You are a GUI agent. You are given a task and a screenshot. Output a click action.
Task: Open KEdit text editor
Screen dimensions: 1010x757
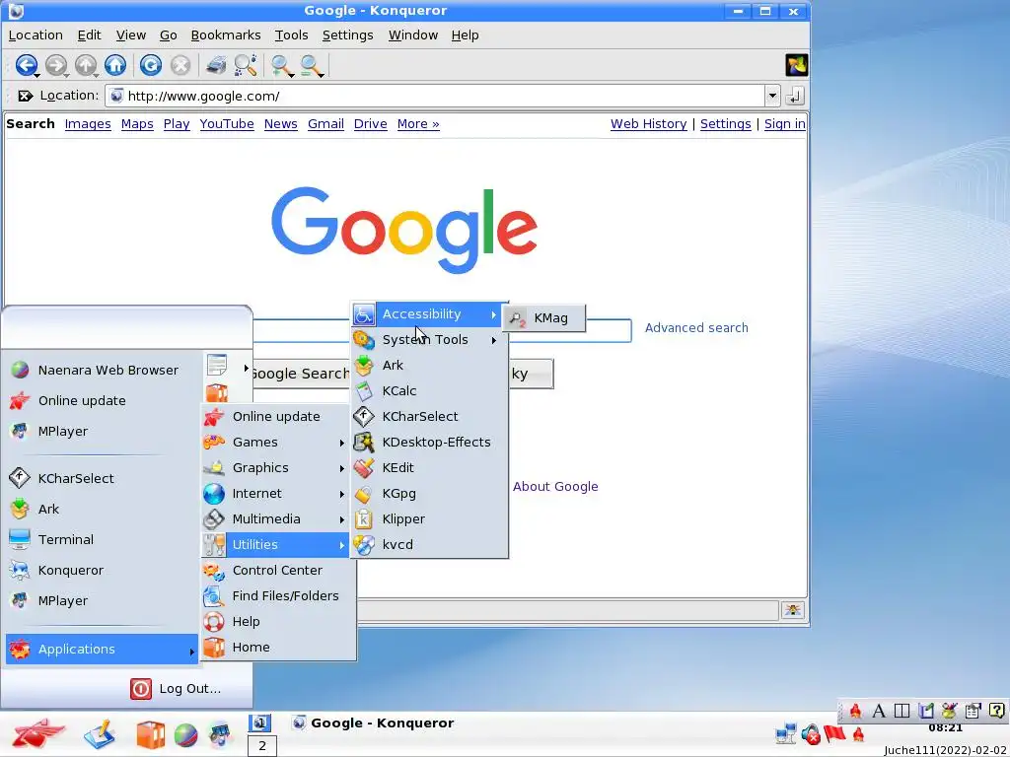[430, 468]
